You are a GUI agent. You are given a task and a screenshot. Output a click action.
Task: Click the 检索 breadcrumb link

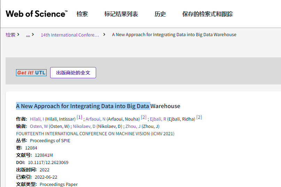[10, 35]
